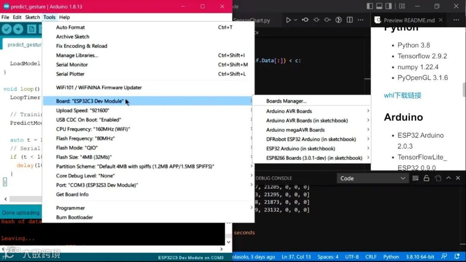The image size is (466, 262).
Task: Open more actions in README preview group
Action: click(456, 20)
